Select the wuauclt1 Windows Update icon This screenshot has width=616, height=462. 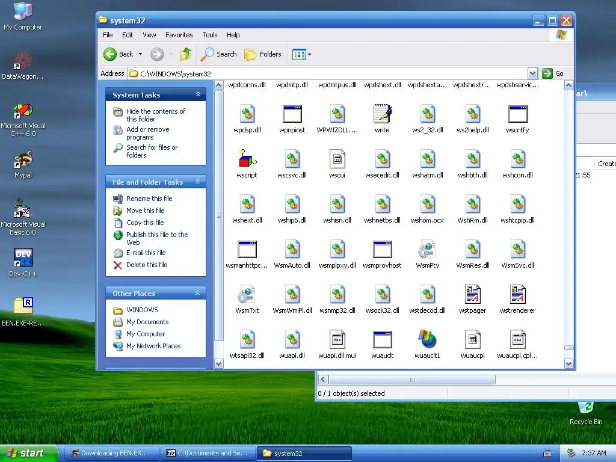(x=428, y=339)
